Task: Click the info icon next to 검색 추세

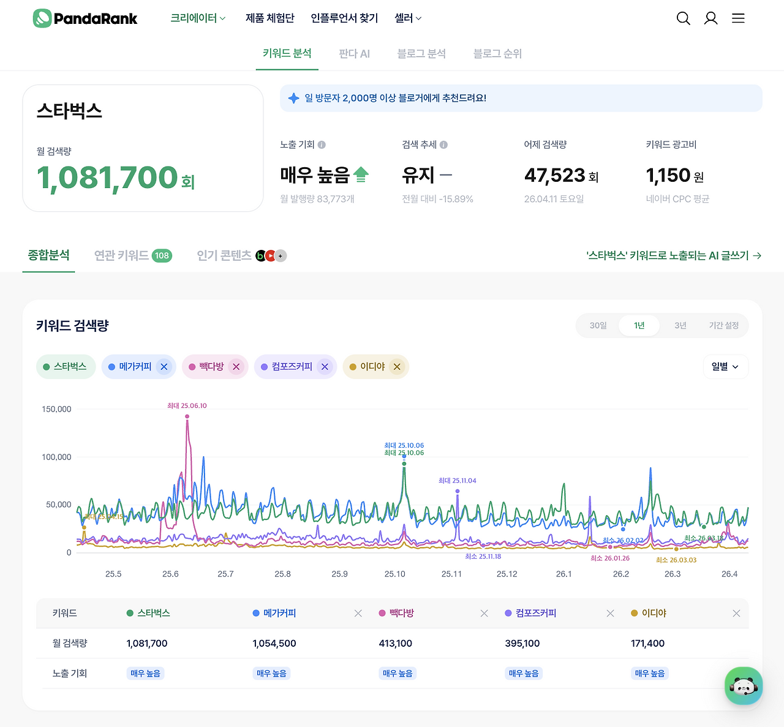Action: click(443, 145)
